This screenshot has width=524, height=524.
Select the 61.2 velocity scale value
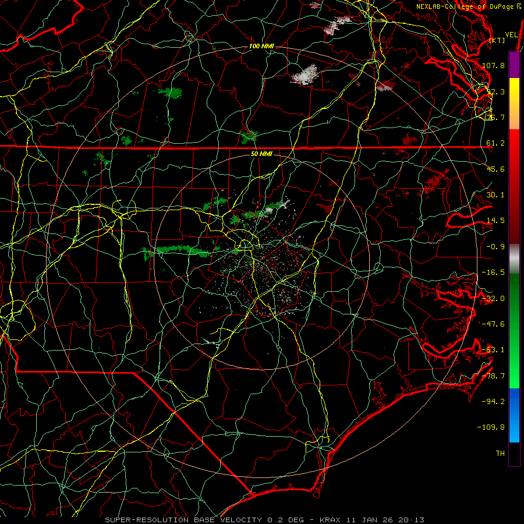[495, 143]
